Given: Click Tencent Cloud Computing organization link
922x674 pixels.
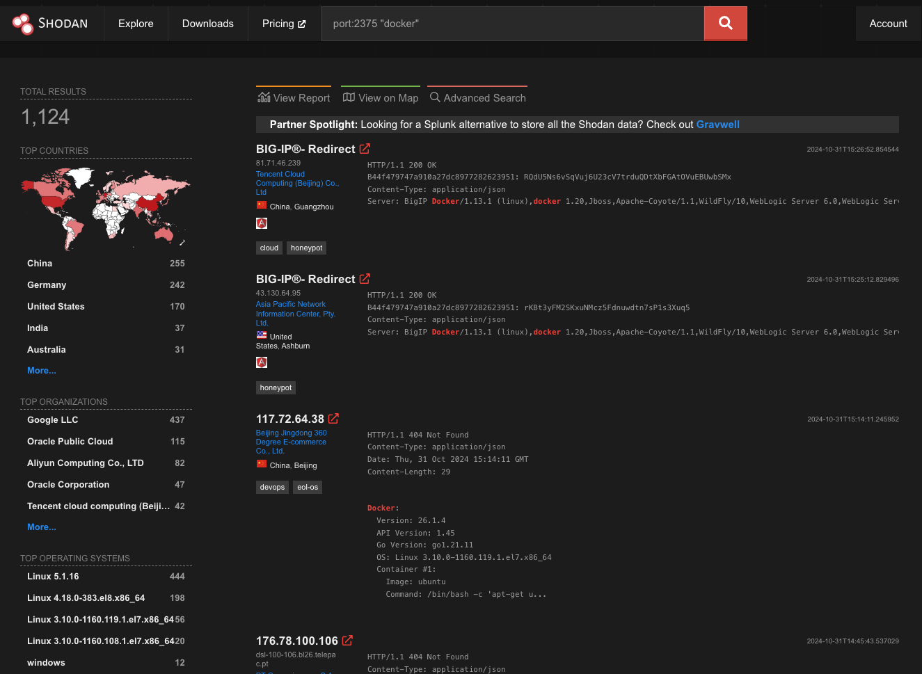Looking at the screenshot, I should click(297, 183).
